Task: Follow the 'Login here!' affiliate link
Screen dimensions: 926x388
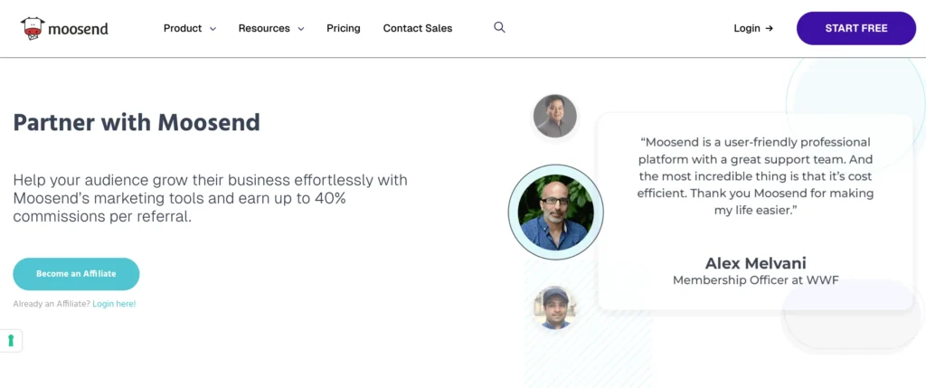Action: tap(114, 304)
